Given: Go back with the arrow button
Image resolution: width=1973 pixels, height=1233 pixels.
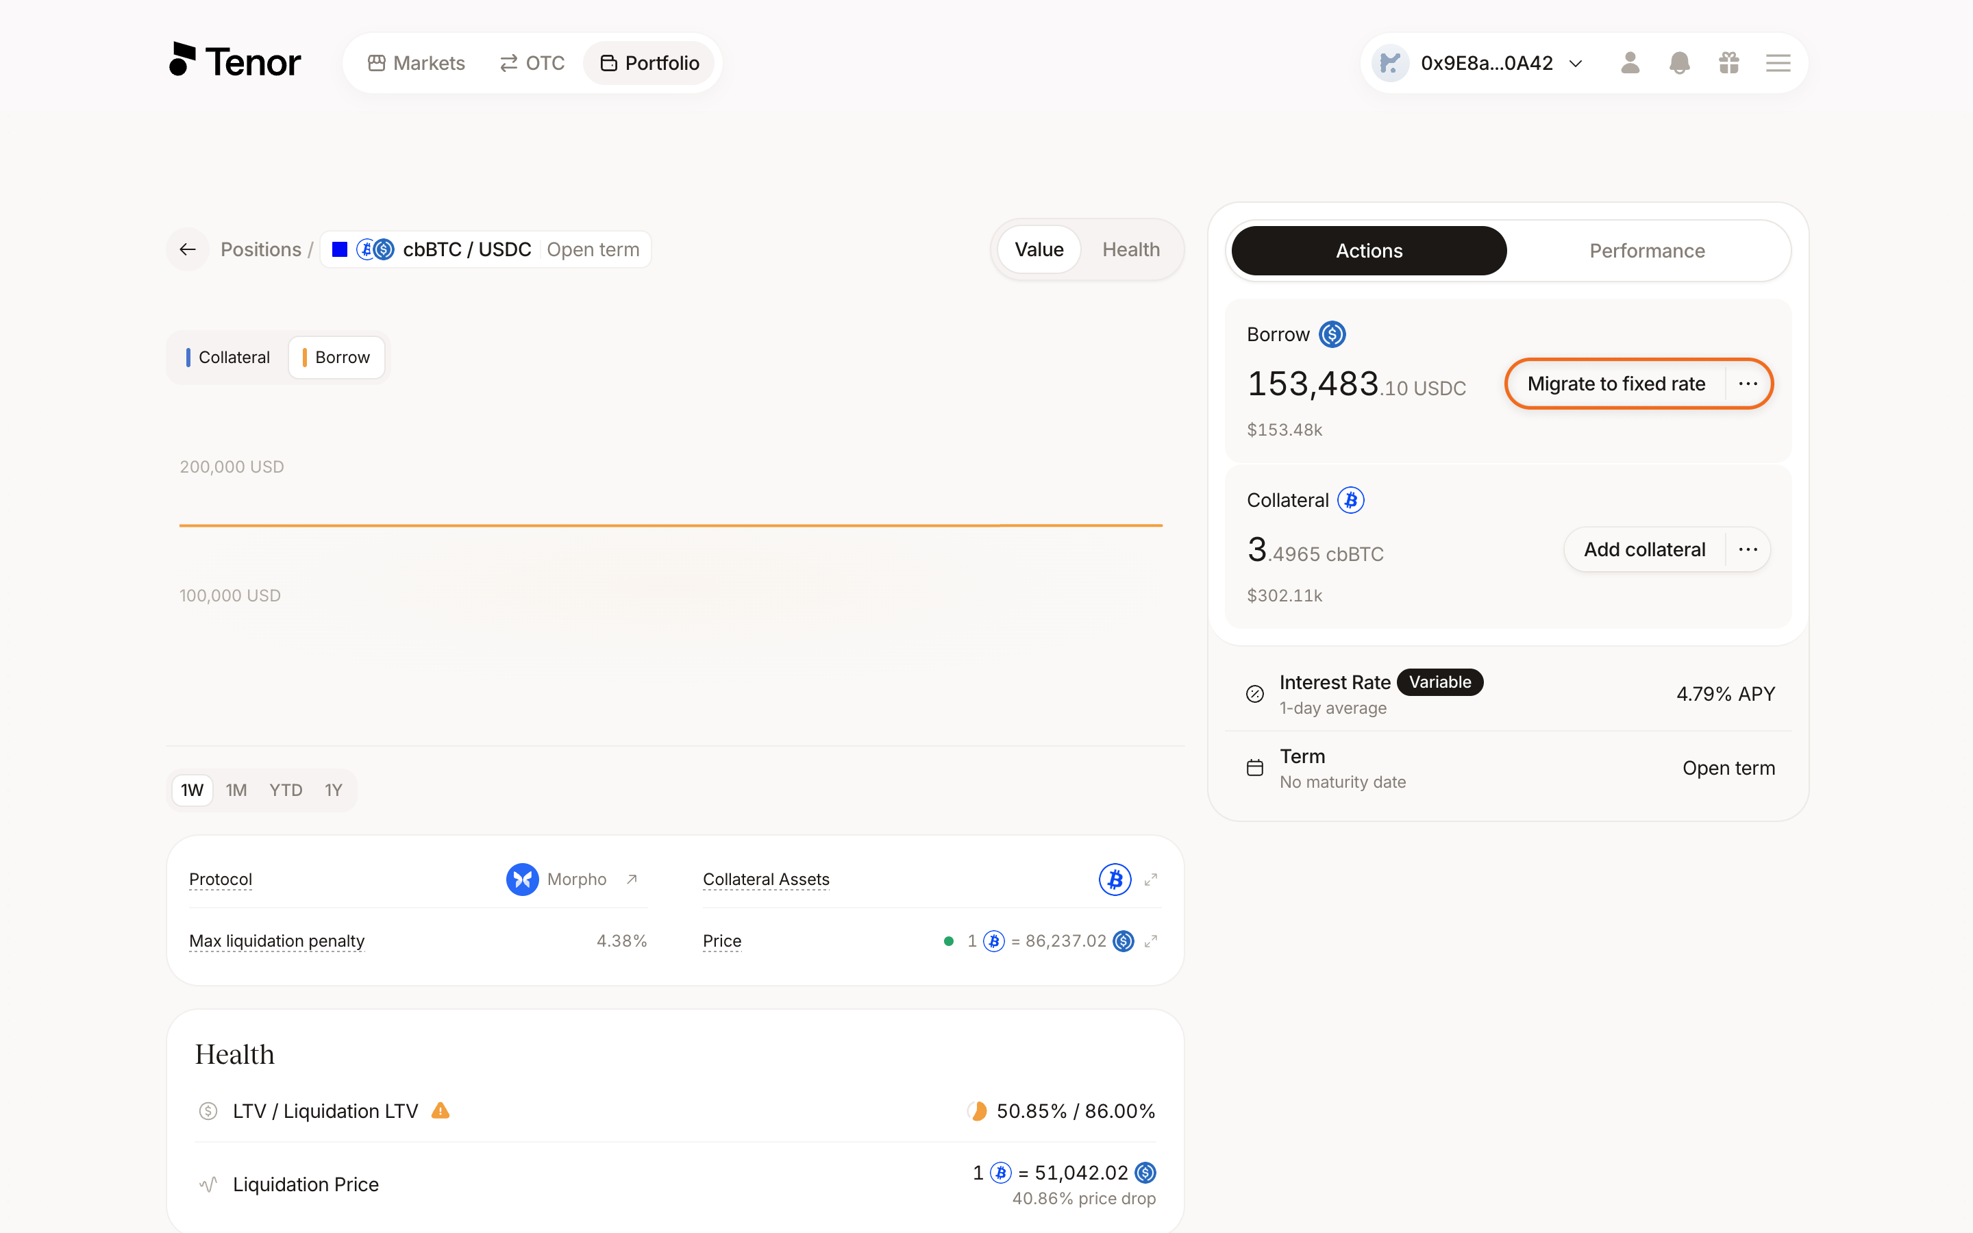Looking at the screenshot, I should (x=188, y=249).
